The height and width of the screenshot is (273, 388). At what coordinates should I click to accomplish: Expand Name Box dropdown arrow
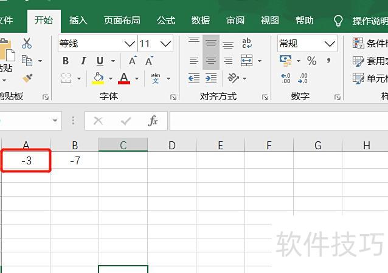[55, 121]
